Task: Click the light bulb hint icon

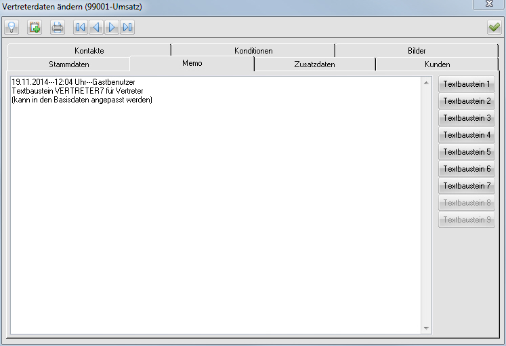Action: (x=12, y=27)
